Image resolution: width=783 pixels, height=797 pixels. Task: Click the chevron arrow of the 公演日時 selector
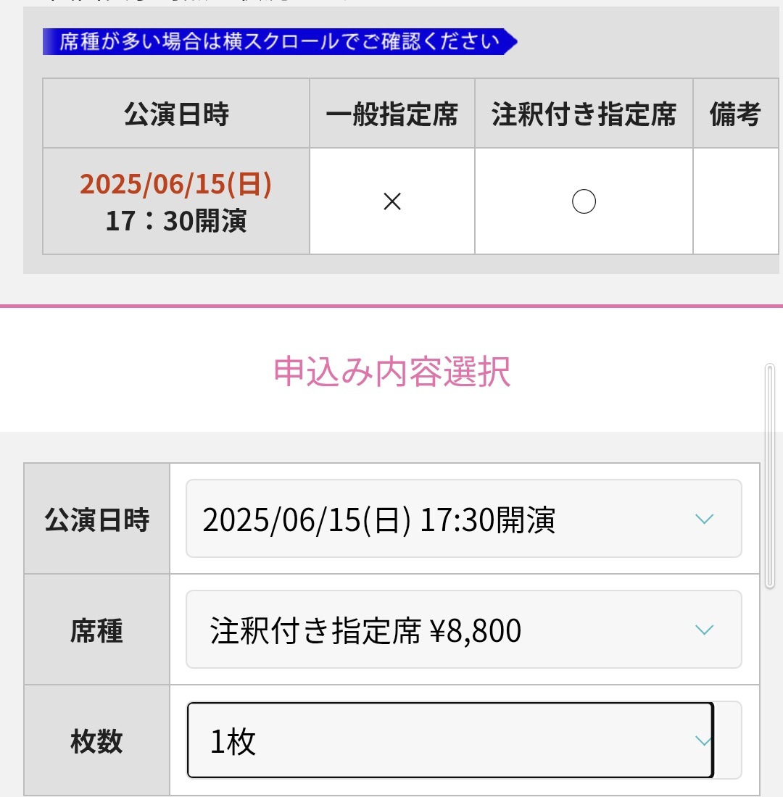704,519
